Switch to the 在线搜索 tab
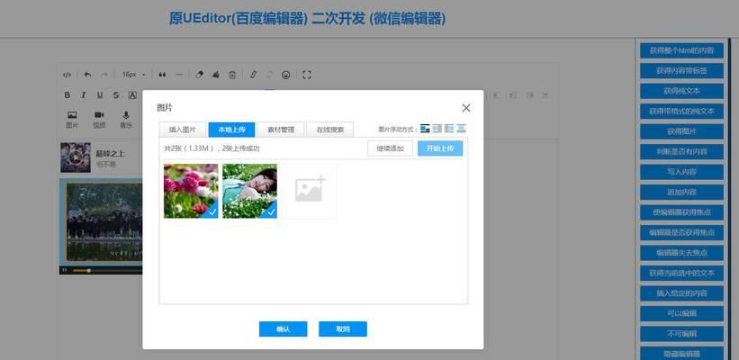The width and height of the screenshot is (739, 360). click(x=330, y=130)
